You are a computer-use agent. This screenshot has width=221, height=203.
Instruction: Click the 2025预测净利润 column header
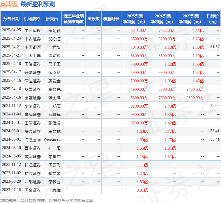[135, 19]
